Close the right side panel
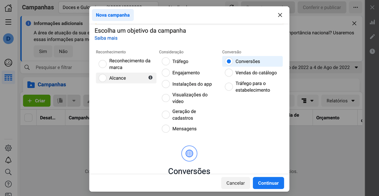This screenshot has height=196, width=379. tap(372, 7)
